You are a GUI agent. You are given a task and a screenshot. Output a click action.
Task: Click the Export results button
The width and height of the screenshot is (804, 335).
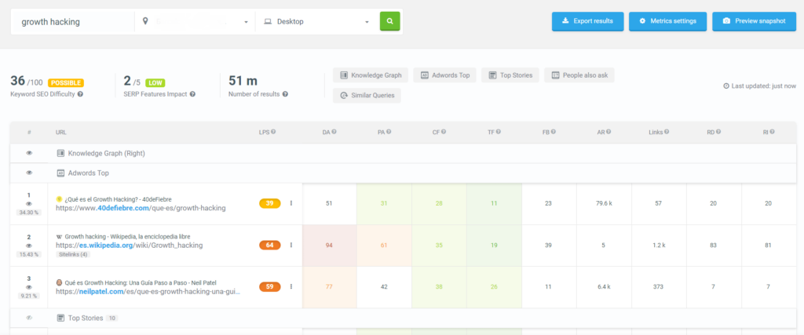tap(587, 21)
